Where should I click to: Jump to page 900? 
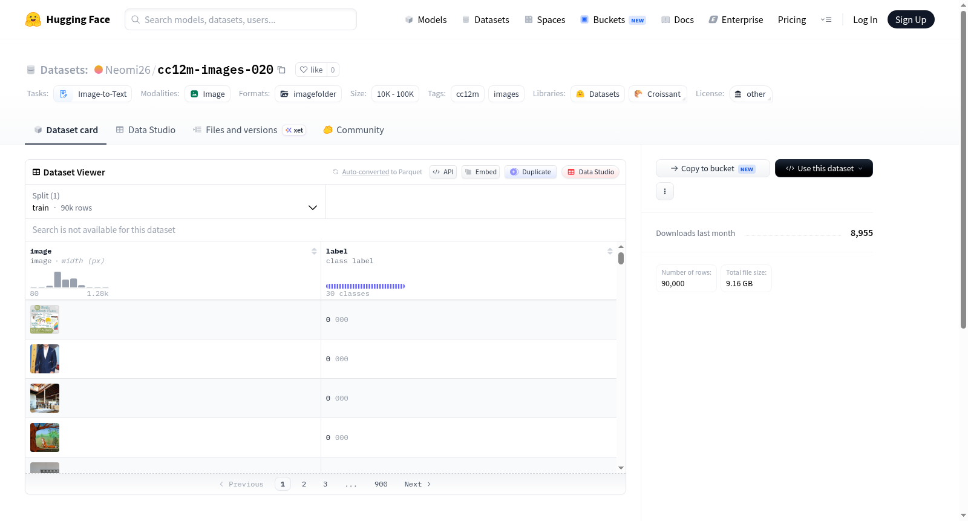[381, 484]
